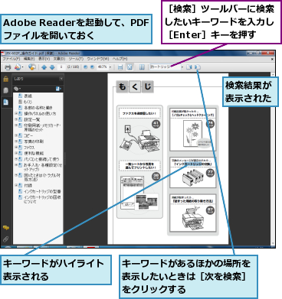
Task: Select the ファクス bookmark label
Action: click(29, 148)
